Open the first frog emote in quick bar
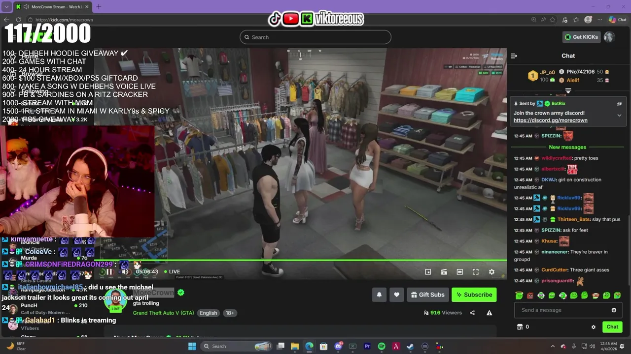This screenshot has width=631, height=354. coord(519,295)
